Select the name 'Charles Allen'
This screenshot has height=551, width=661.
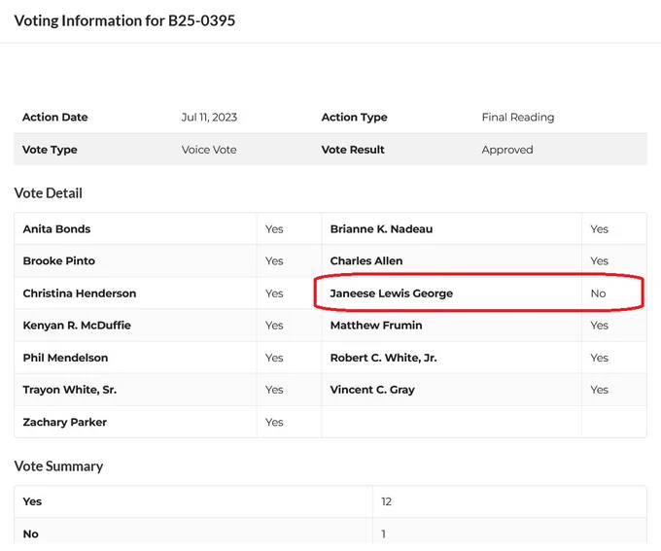pyautogui.click(x=366, y=261)
